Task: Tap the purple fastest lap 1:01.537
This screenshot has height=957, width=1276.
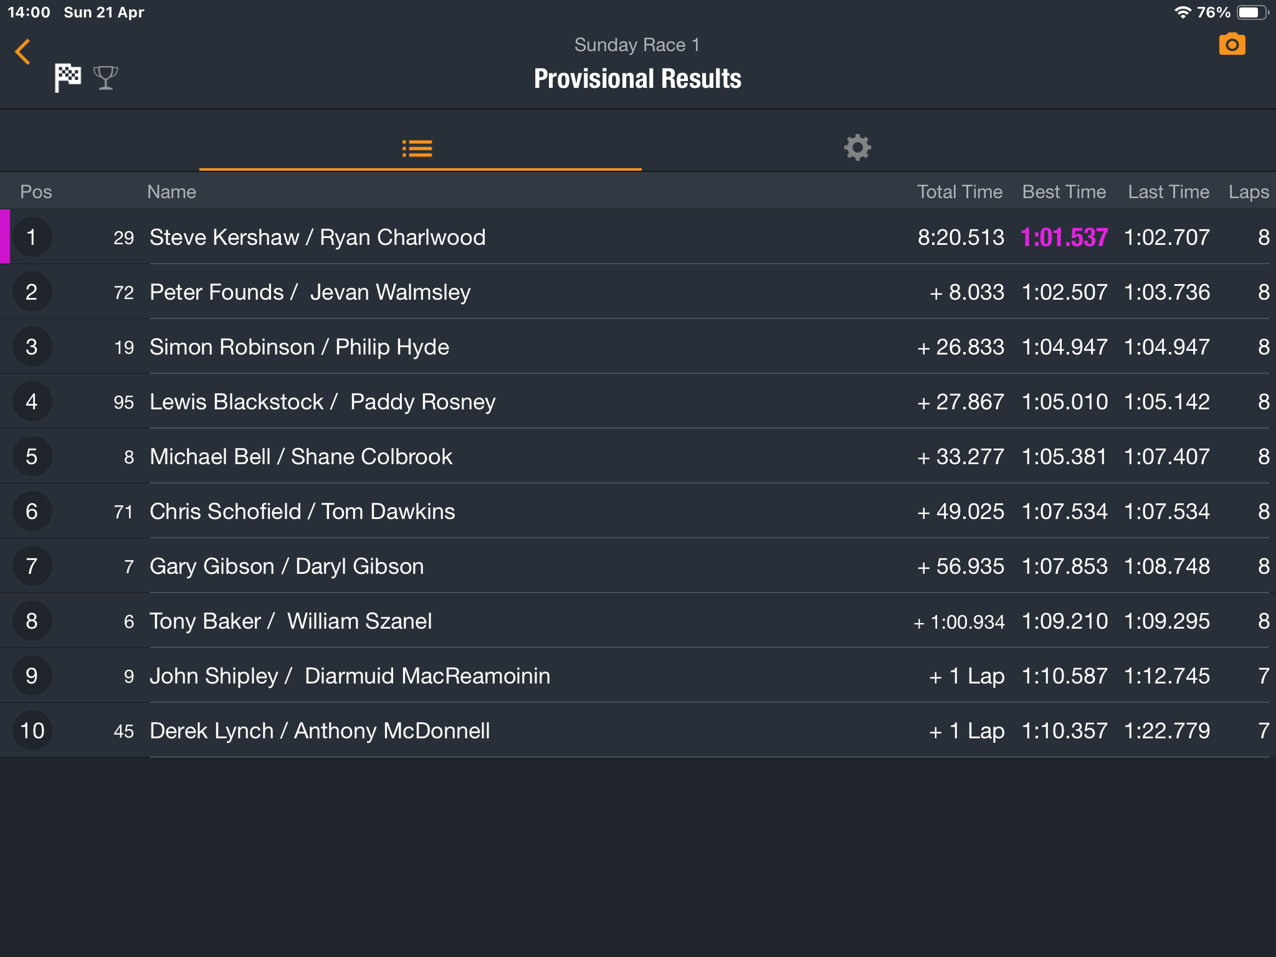Action: coord(1064,237)
